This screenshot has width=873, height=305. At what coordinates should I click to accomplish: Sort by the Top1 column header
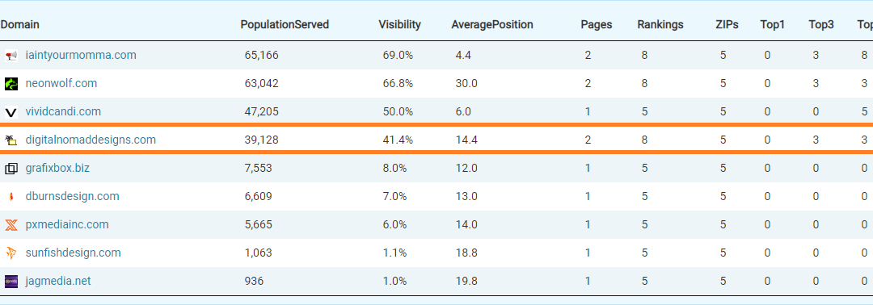tap(772, 24)
